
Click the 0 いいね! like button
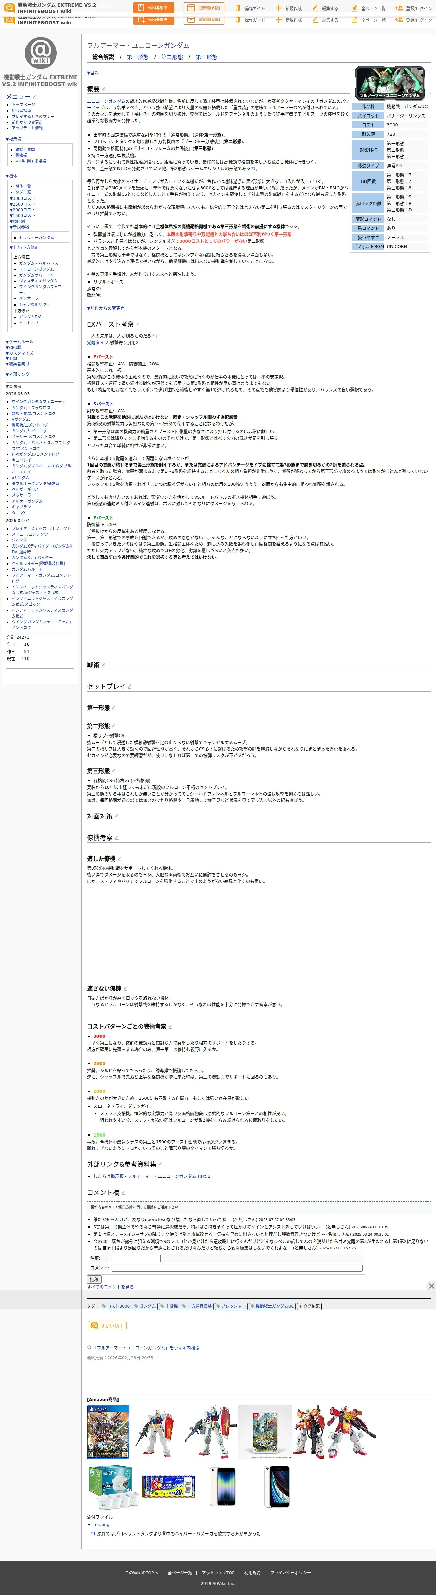pyautogui.click(x=108, y=1326)
